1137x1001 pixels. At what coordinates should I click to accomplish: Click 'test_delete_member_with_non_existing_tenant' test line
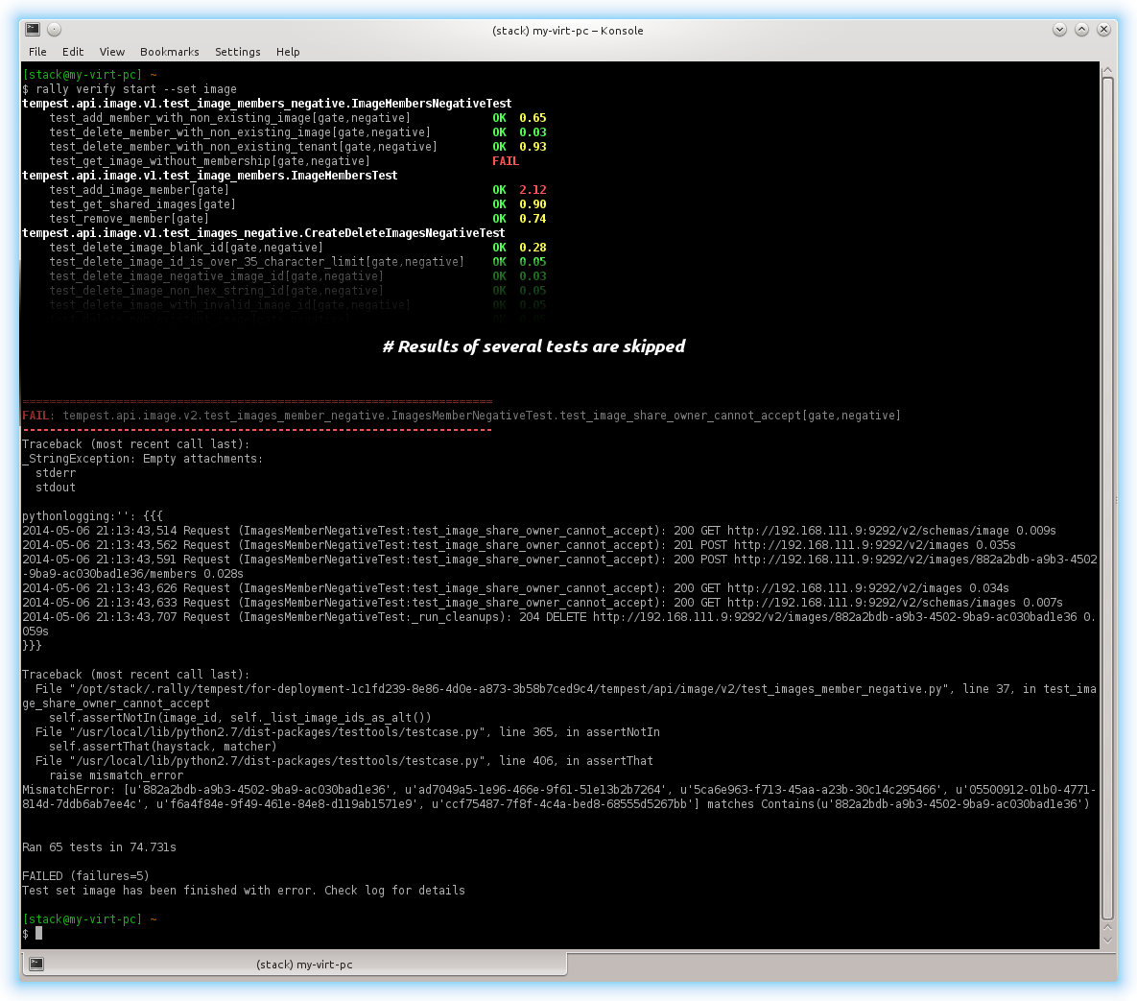[x=243, y=147]
